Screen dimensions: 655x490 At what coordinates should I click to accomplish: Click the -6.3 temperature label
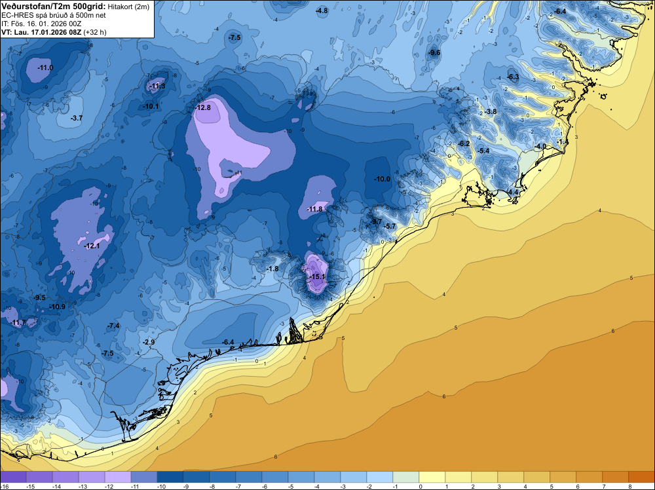513,77
